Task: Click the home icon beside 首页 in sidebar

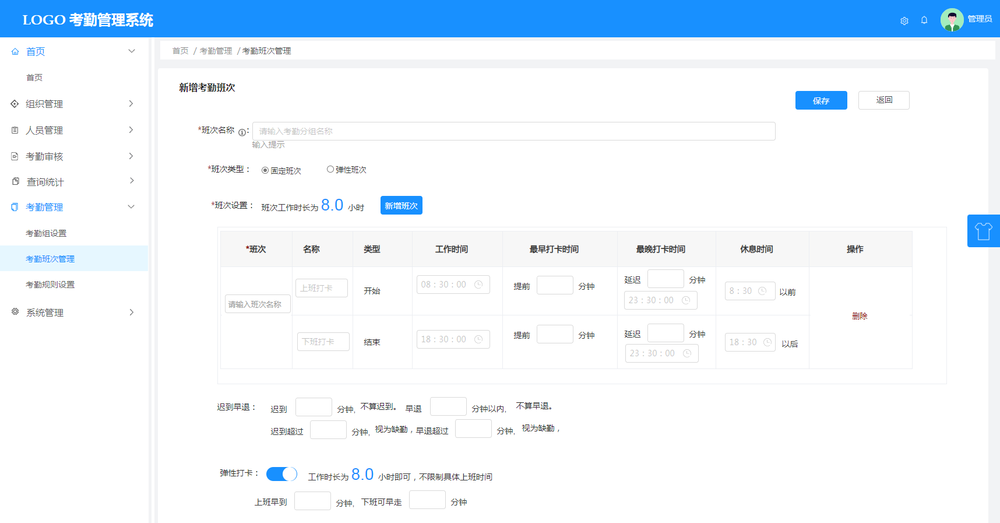Action: coord(15,52)
